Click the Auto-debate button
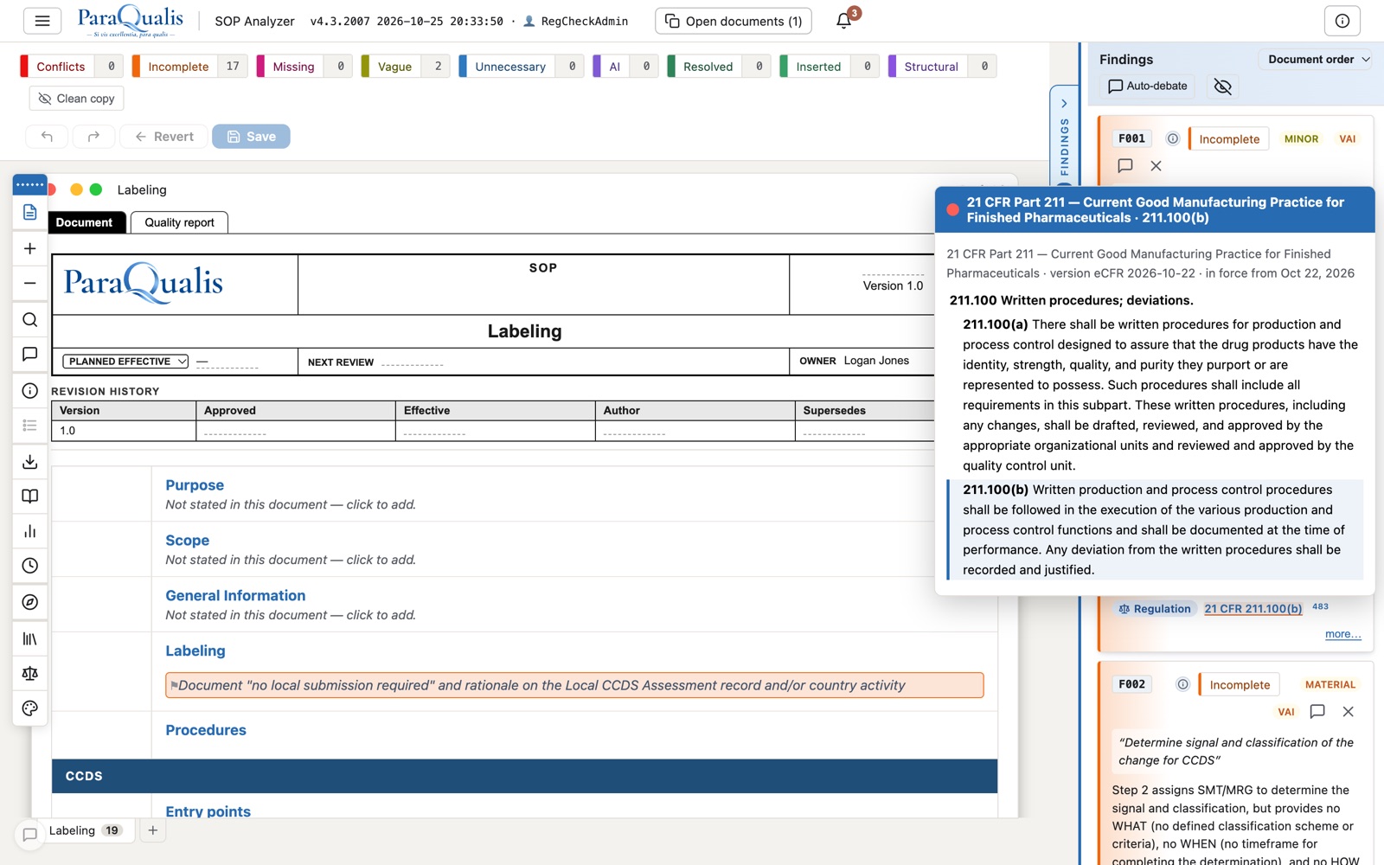Image resolution: width=1384 pixels, height=865 pixels. point(1148,86)
